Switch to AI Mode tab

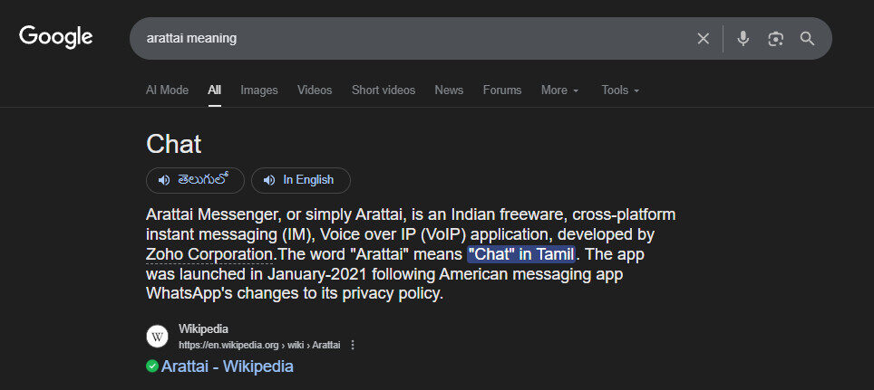(167, 90)
